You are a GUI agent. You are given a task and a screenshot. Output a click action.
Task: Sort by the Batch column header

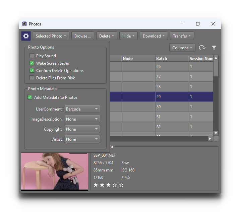pos(172,58)
